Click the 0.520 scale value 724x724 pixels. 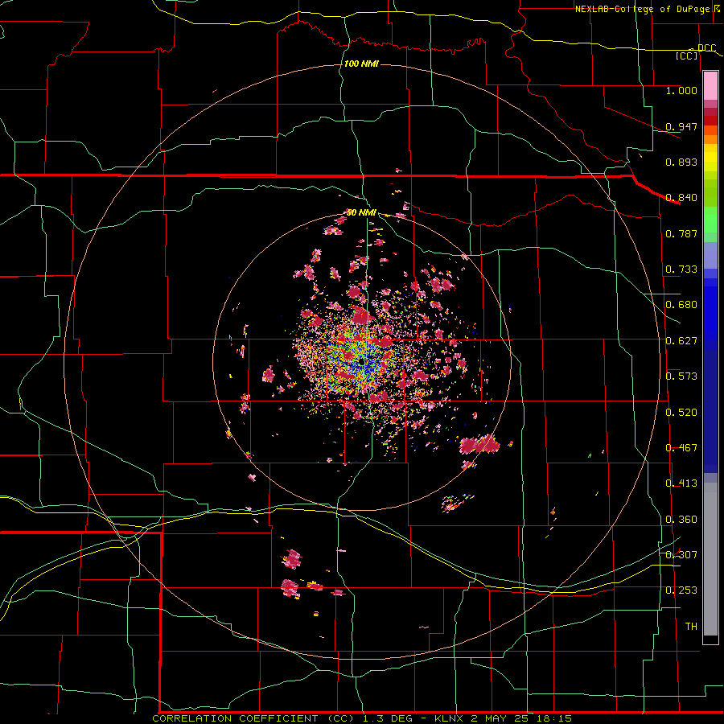(681, 413)
